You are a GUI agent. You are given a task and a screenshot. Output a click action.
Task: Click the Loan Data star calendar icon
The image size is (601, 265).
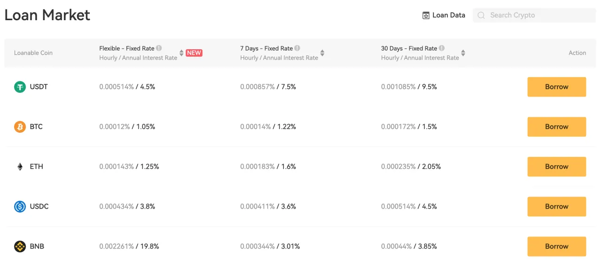point(426,15)
